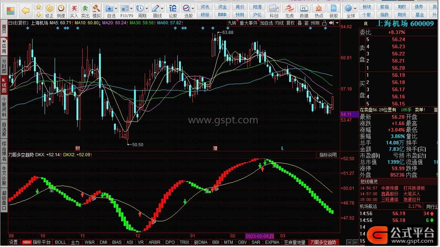Viewport: 440px width, 247px height.
Task: Open the 板块 sector button
Action: click(367, 7)
